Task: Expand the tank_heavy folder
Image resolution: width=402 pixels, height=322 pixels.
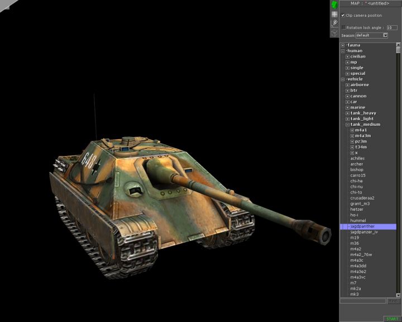Action: [x=347, y=113]
